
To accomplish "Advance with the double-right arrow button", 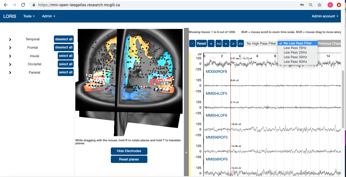I will coord(240,43).
